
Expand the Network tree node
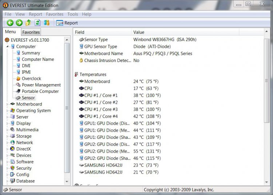(x=7, y=143)
